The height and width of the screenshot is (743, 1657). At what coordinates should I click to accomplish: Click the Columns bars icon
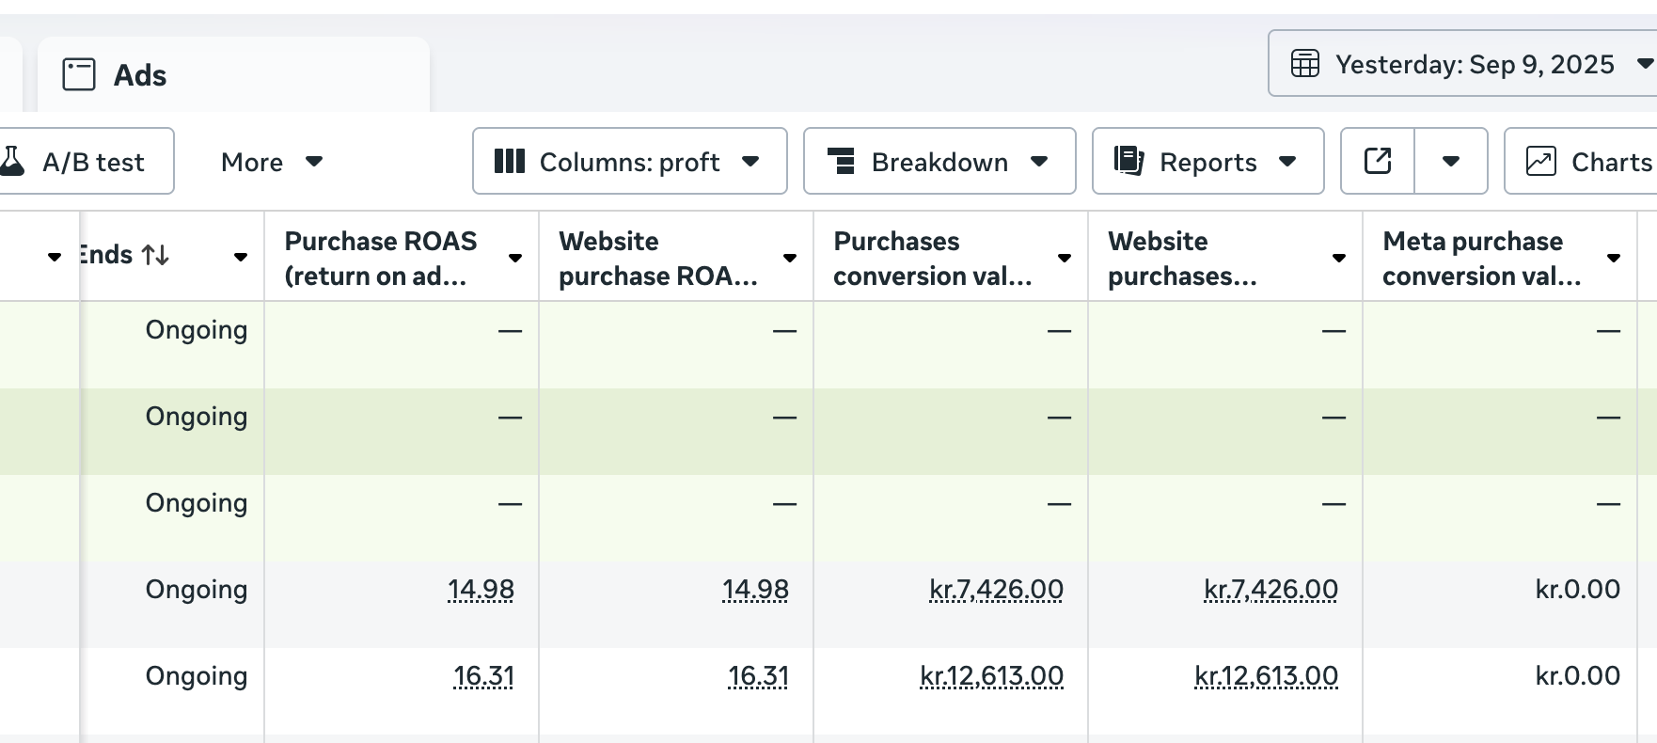509,162
